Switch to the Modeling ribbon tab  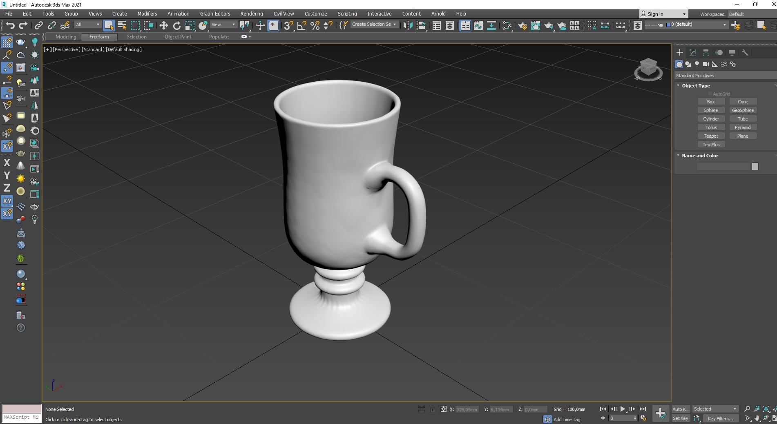pos(66,37)
